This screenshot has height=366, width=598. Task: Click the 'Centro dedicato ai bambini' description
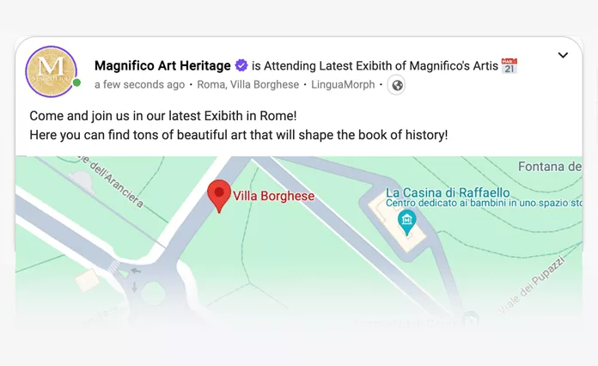(x=485, y=204)
